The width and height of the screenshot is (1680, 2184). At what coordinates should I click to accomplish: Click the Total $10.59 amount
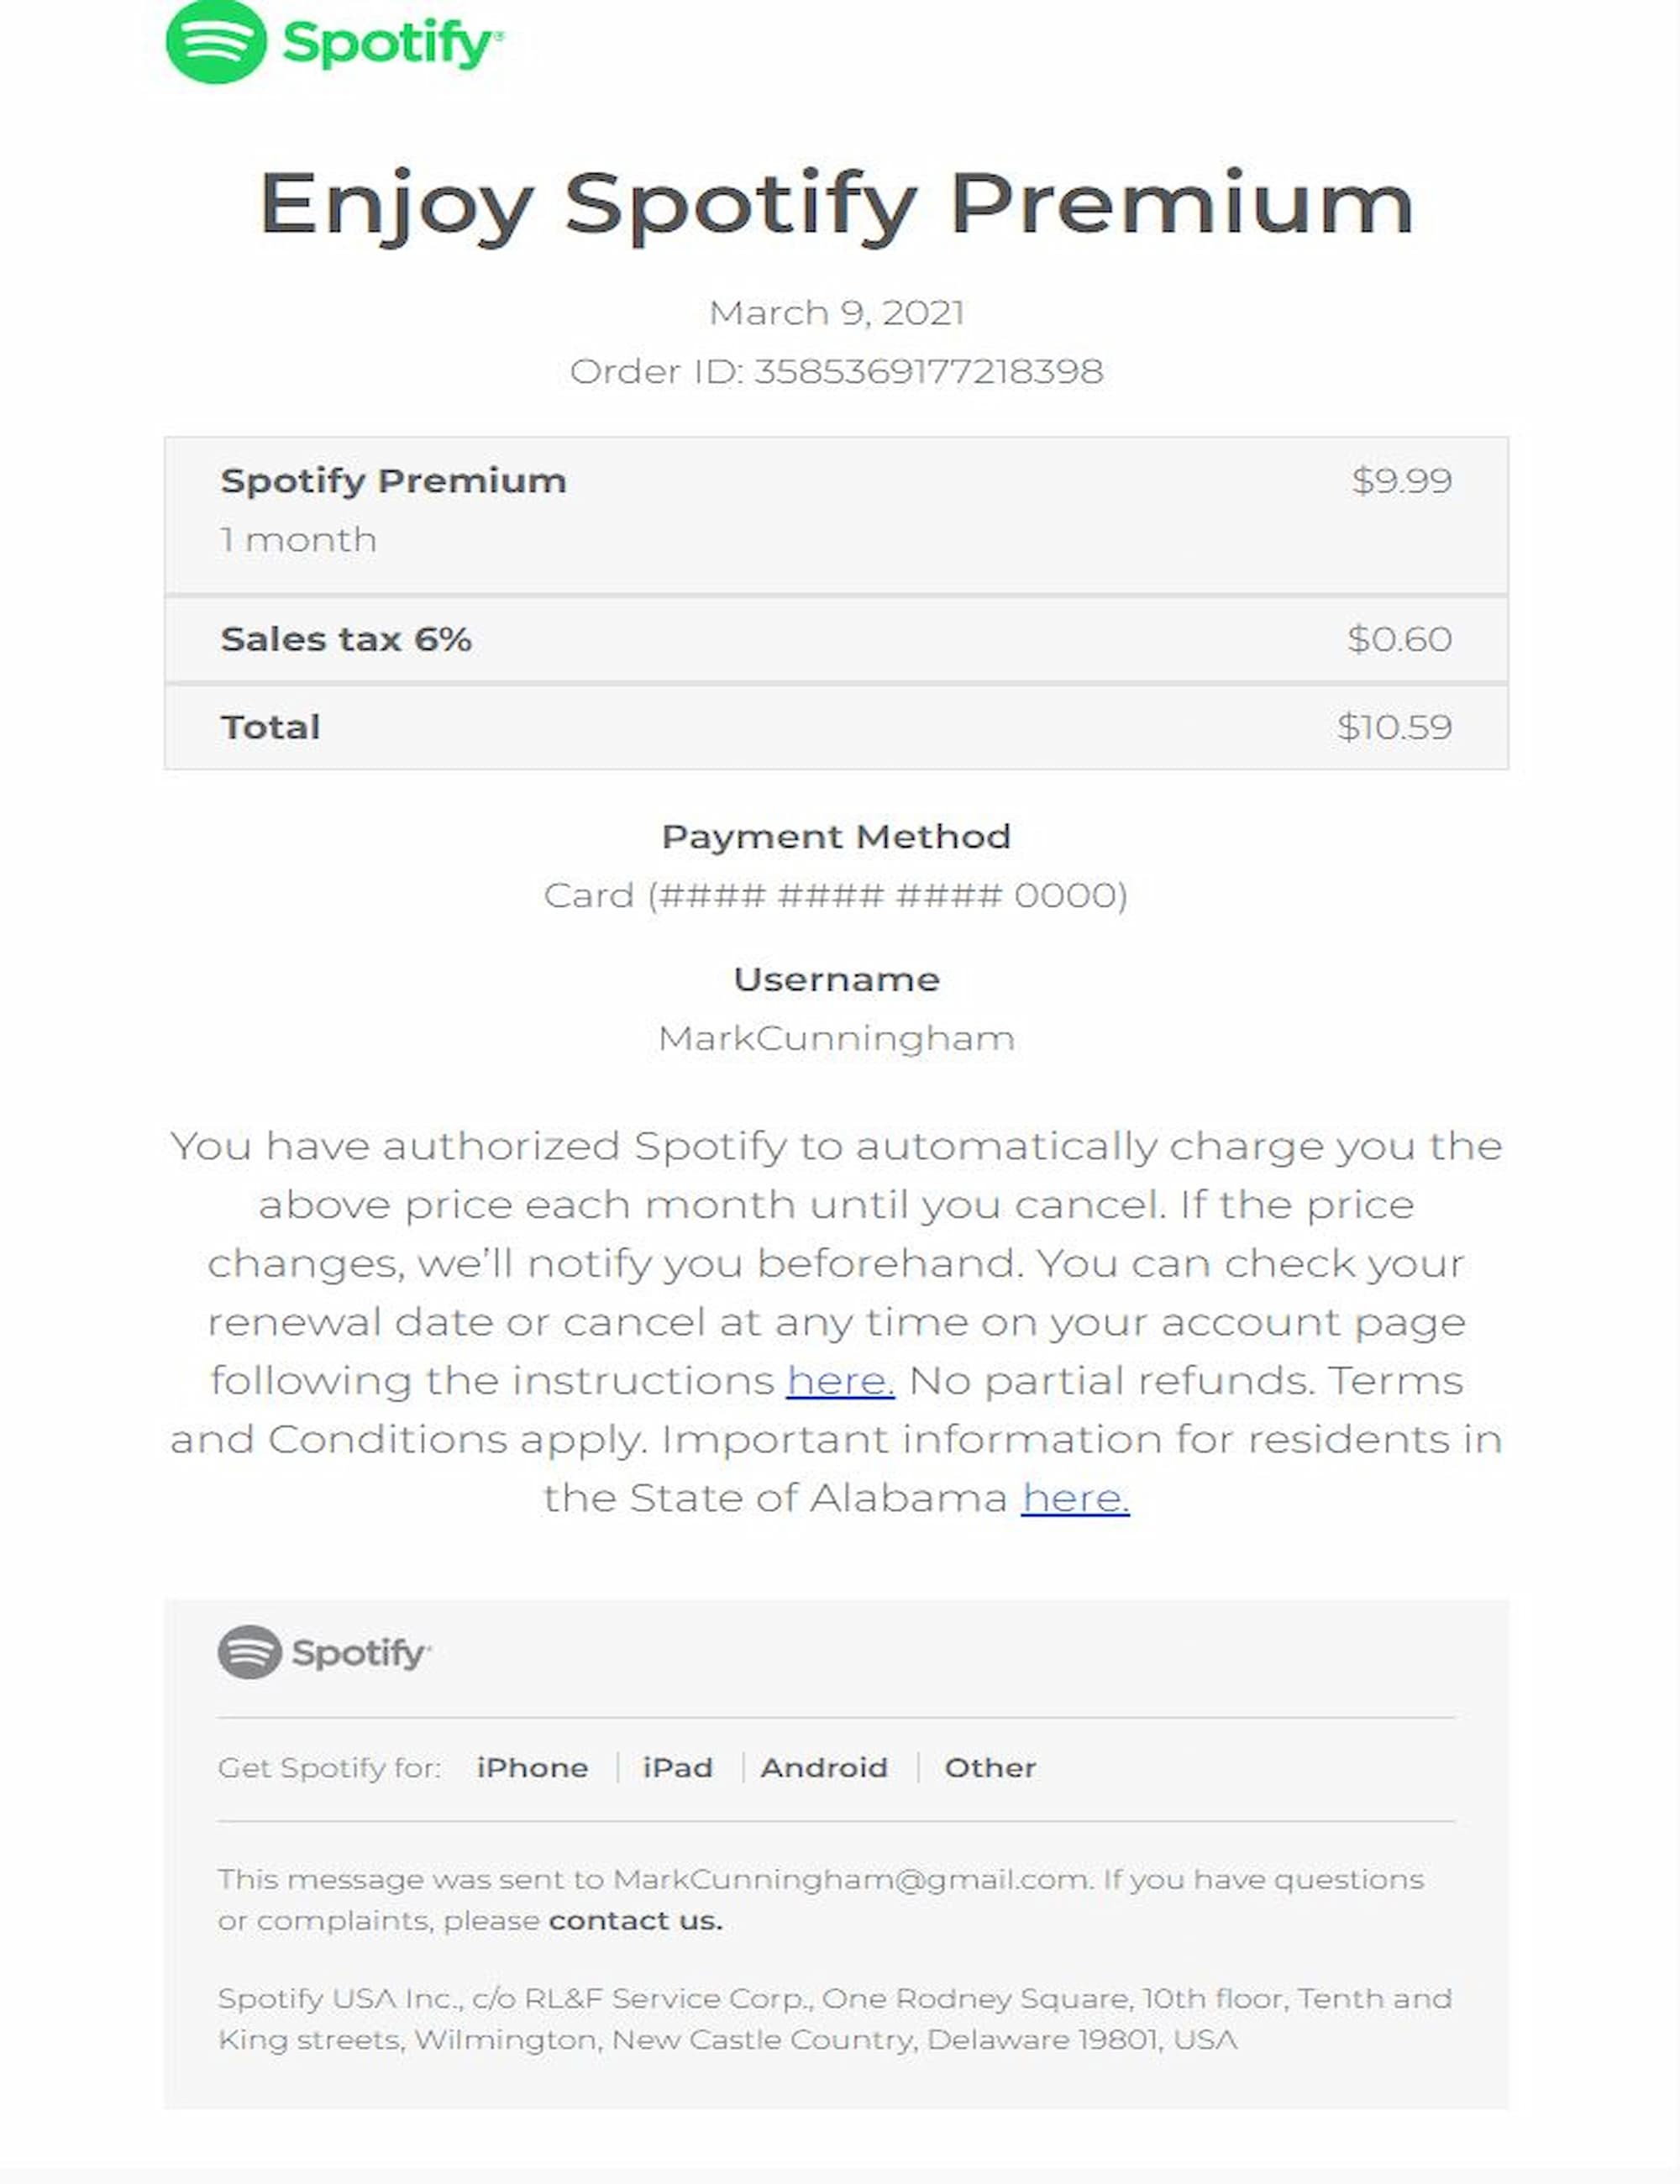(x=1394, y=727)
